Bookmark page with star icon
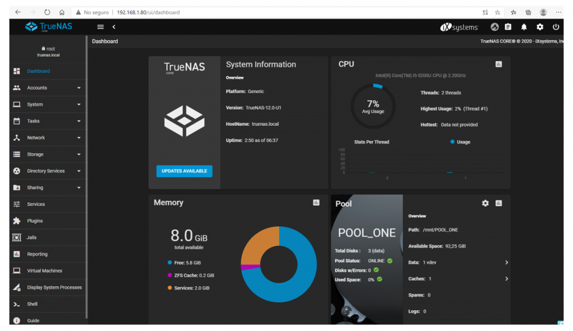This screenshot has height=331, width=573. pos(497,12)
